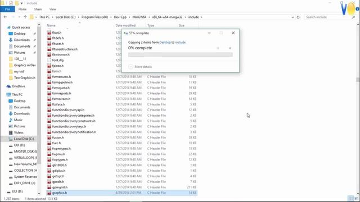Open VIRTUALOOPS drive in sidebar
The image size is (360, 202).
[x=25, y=158]
